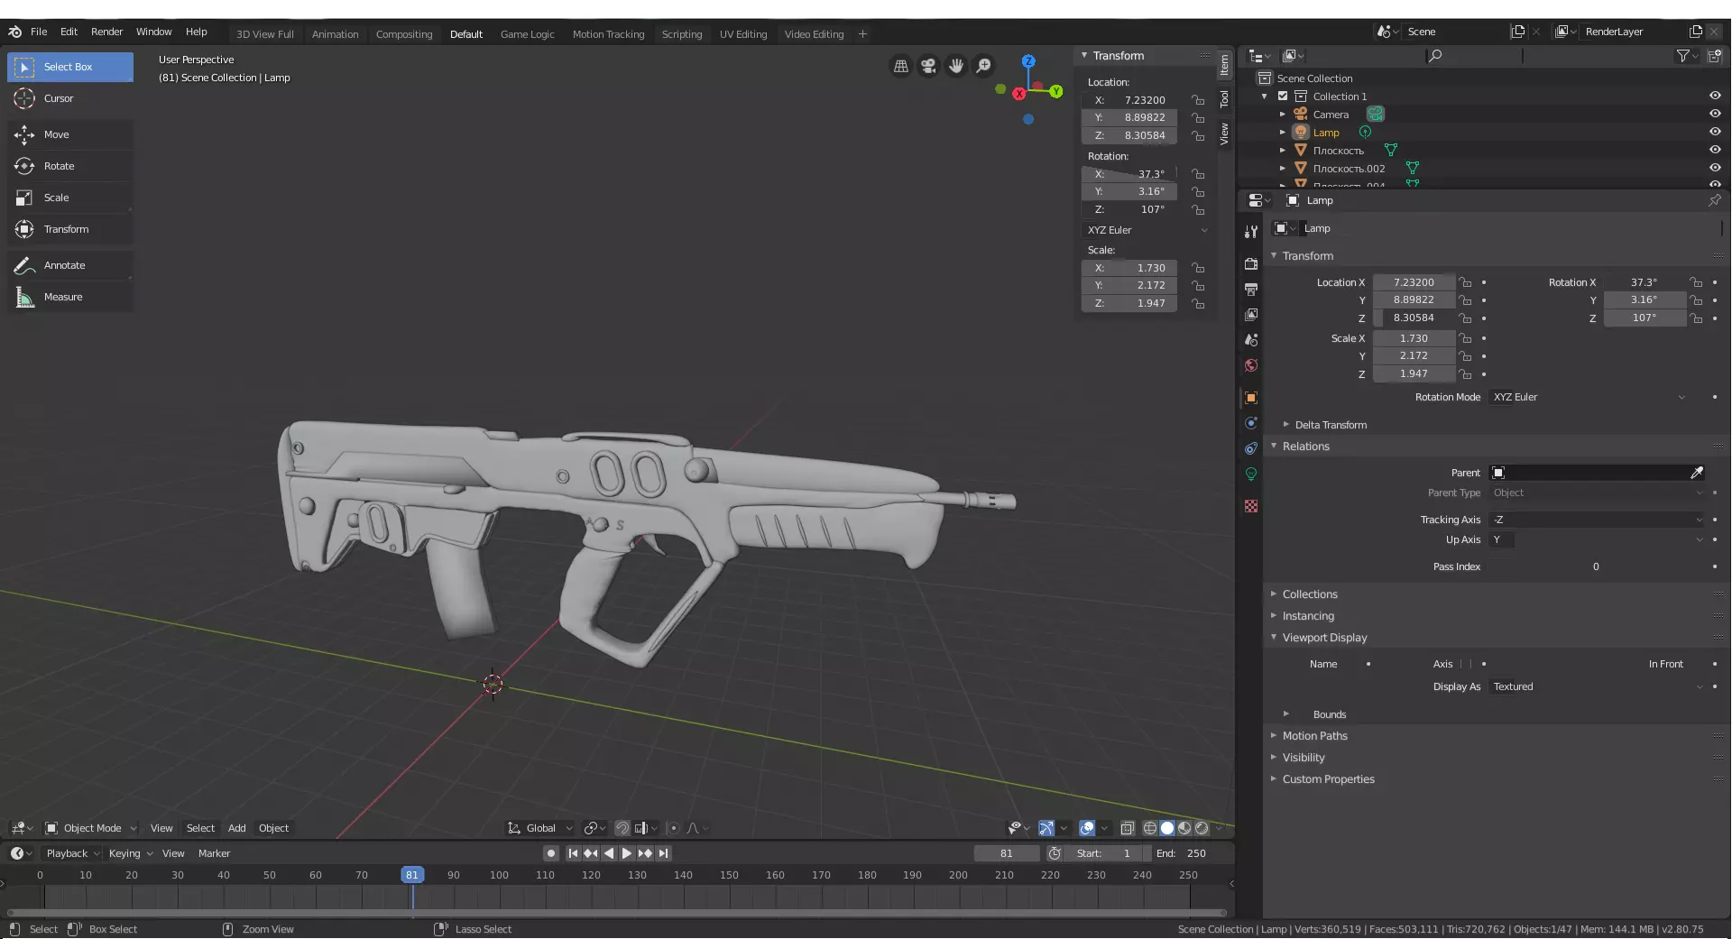This screenshot has height=939, width=1732.
Task: Open Display As Textured dropdown
Action: tap(1598, 686)
